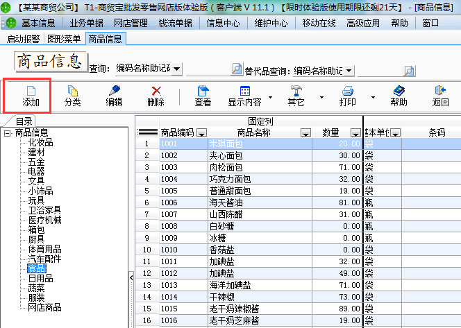Open the 网店管理 menu
Viewport: 461px width, 328px height.
click(x=131, y=23)
